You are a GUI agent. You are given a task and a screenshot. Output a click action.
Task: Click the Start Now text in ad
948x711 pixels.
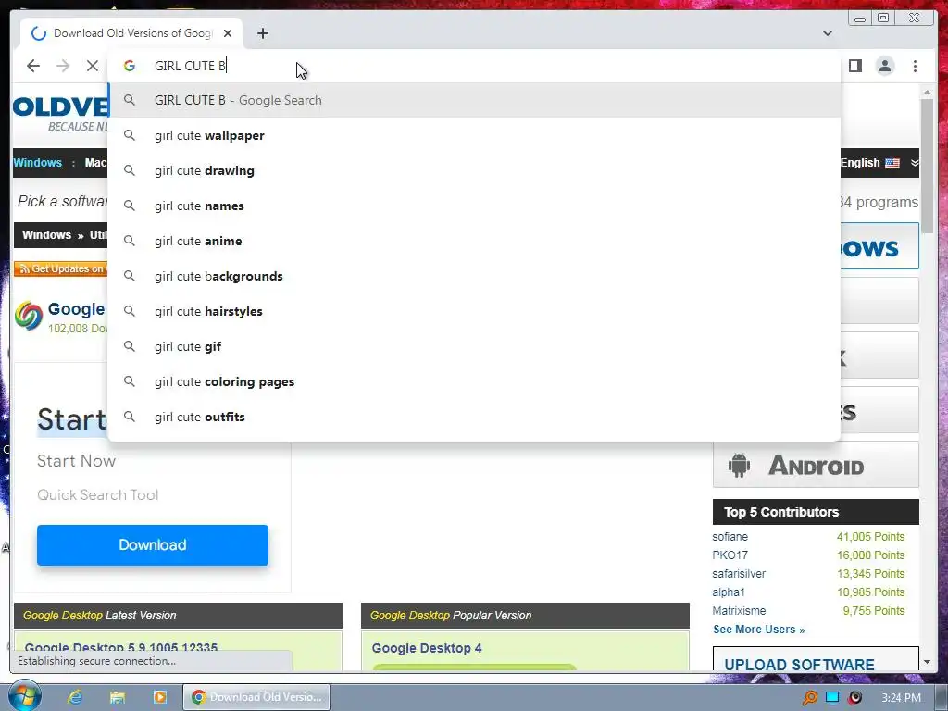click(76, 461)
